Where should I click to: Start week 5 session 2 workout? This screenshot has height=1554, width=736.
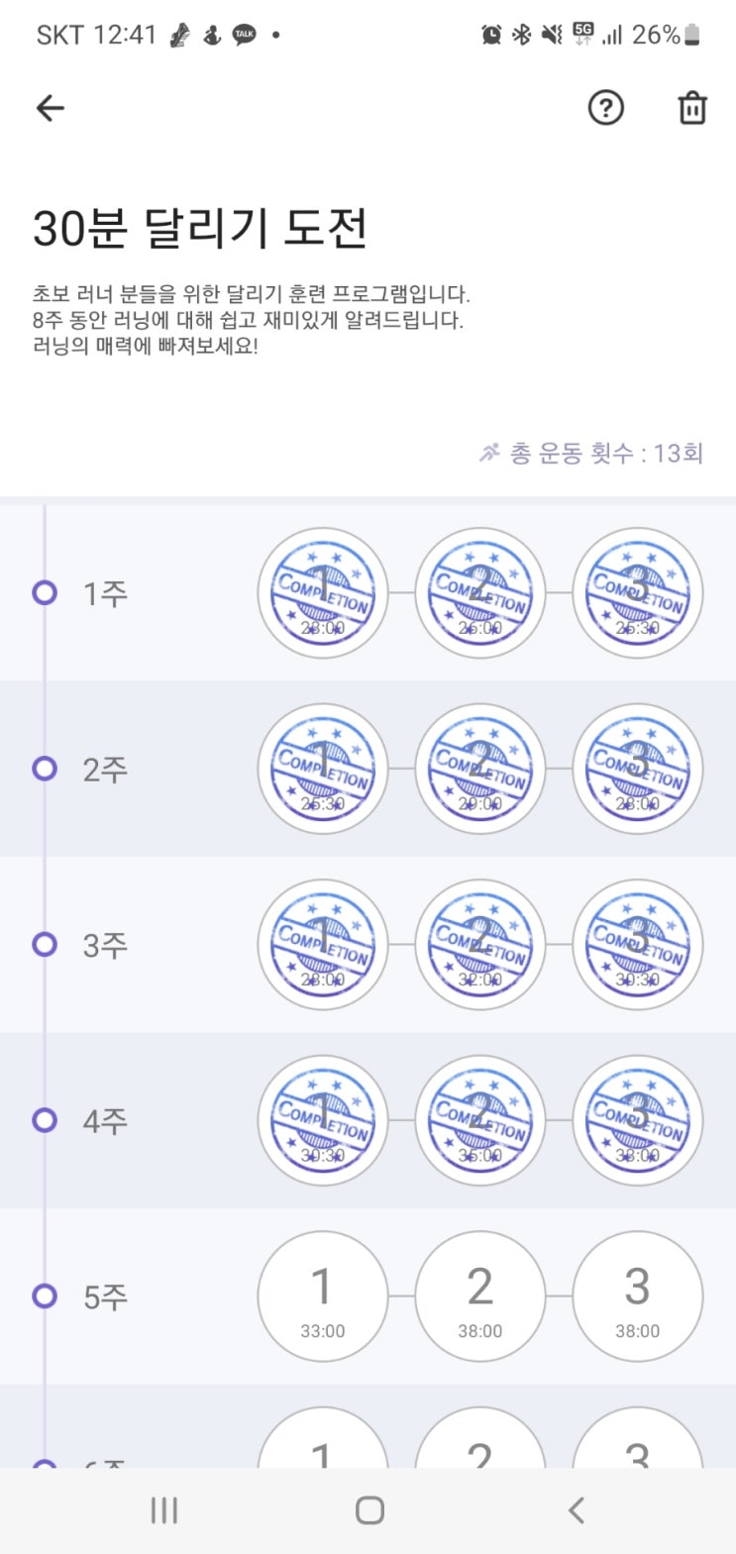tap(479, 1295)
